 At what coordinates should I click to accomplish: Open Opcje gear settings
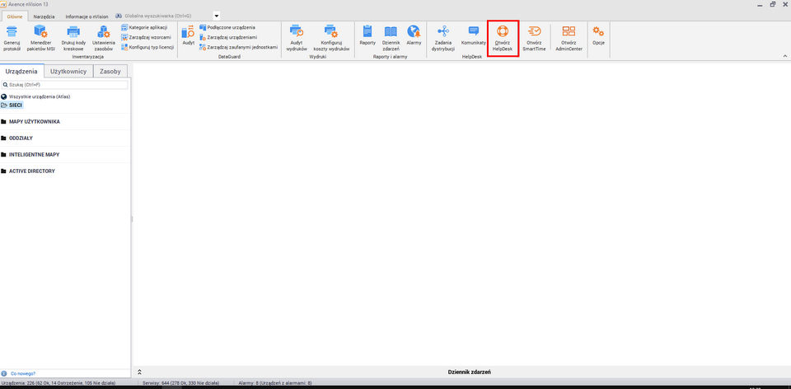pyautogui.click(x=598, y=35)
